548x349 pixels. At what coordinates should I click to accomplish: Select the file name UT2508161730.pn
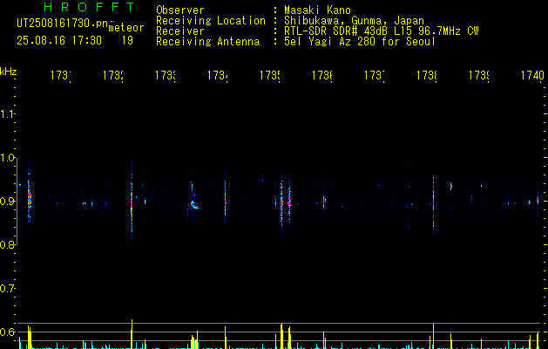coord(62,24)
